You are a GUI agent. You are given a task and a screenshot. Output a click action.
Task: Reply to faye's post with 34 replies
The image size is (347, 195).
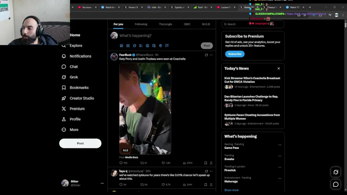pos(123,184)
